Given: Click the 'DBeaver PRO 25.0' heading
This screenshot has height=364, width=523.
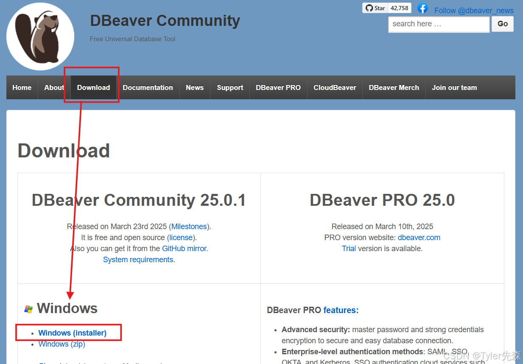Looking at the screenshot, I should [383, 200].
